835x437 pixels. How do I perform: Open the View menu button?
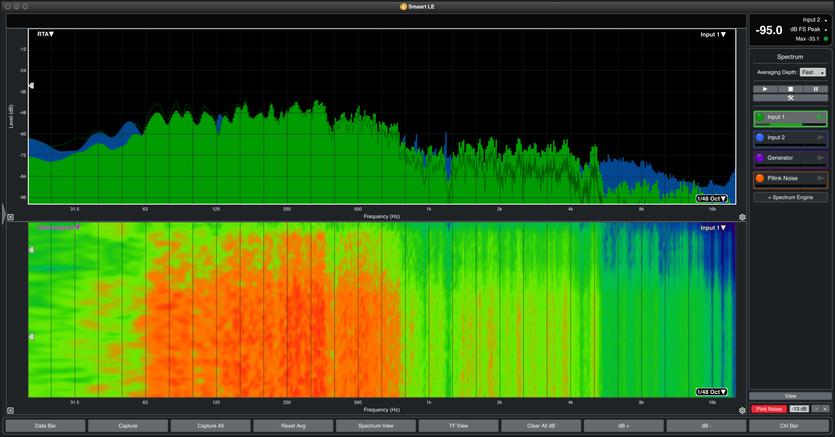click(791, 396)
